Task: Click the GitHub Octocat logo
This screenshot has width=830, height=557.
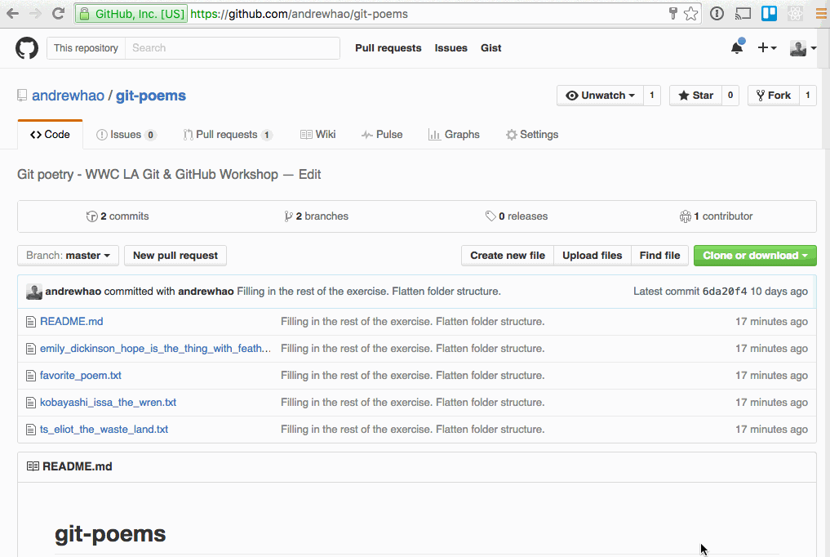Action: pyautogui.click(x=26, y=48)
